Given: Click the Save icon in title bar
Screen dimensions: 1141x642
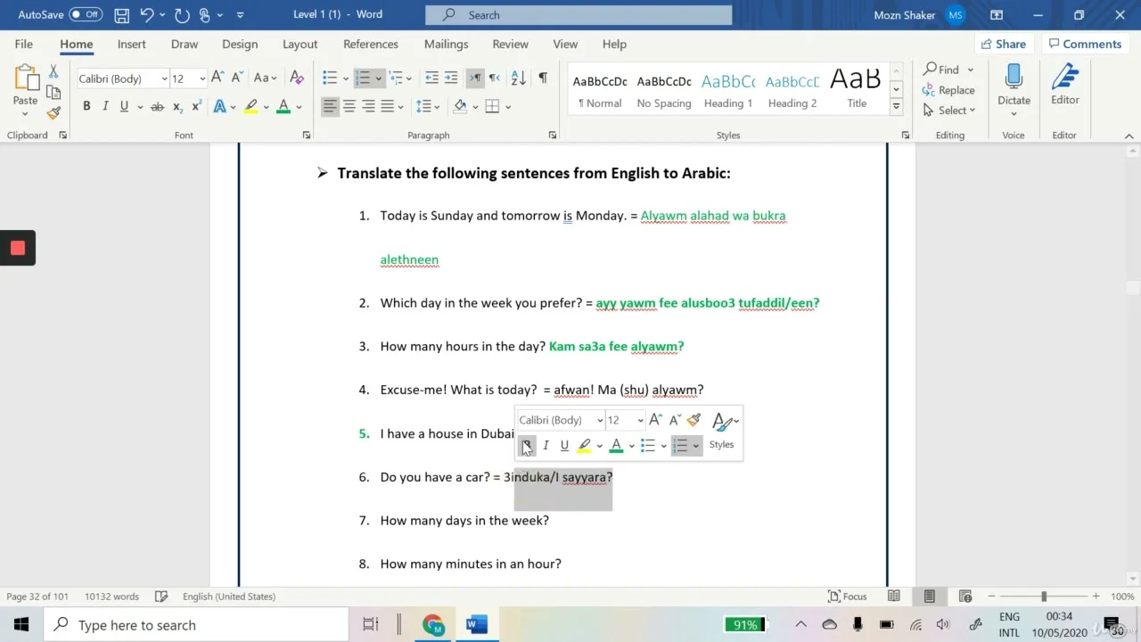Looking at the screenshot, I should point(121,15).
